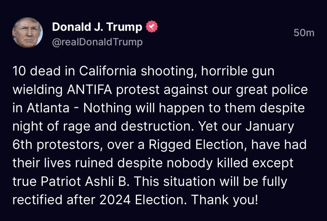Click the word California in the post

pos(108,72)
